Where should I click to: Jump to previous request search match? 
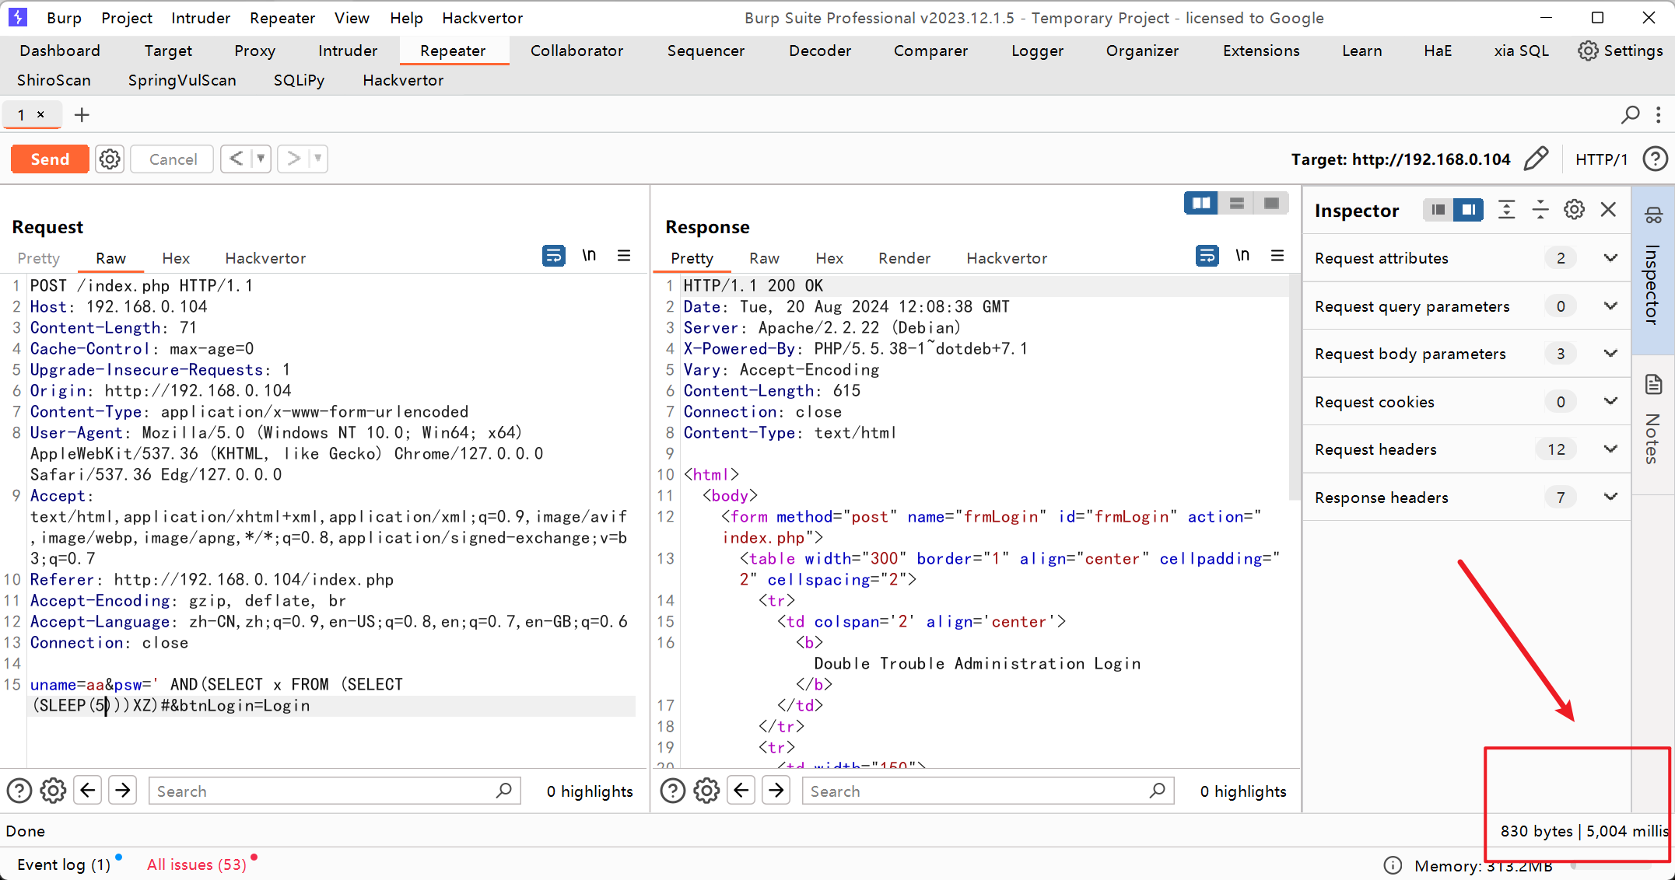tap(88, 791)
